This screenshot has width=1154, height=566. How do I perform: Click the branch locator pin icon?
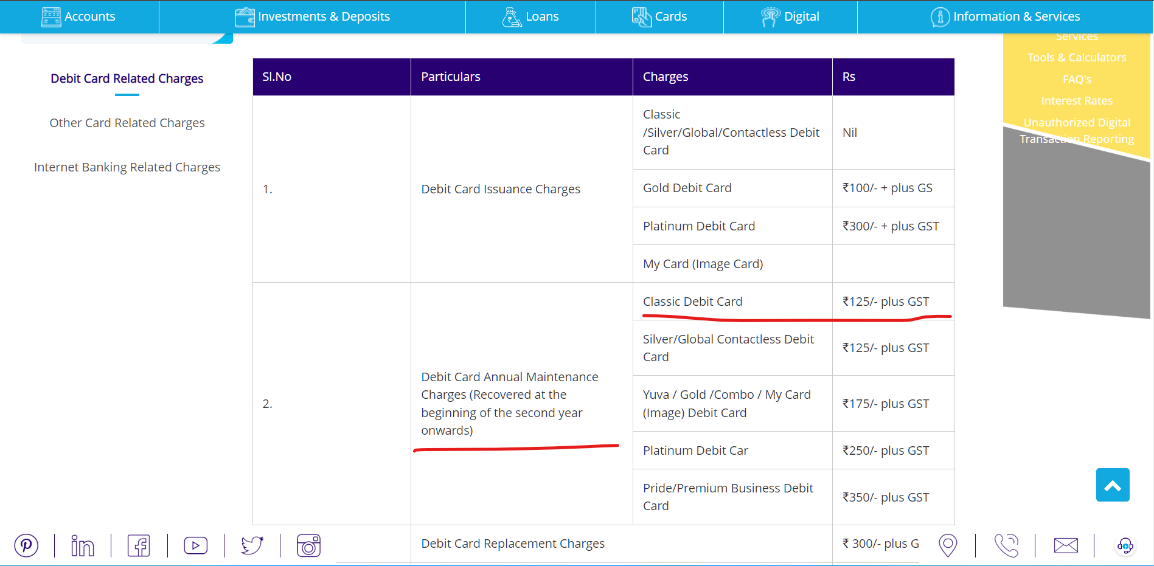coord(948,545)
